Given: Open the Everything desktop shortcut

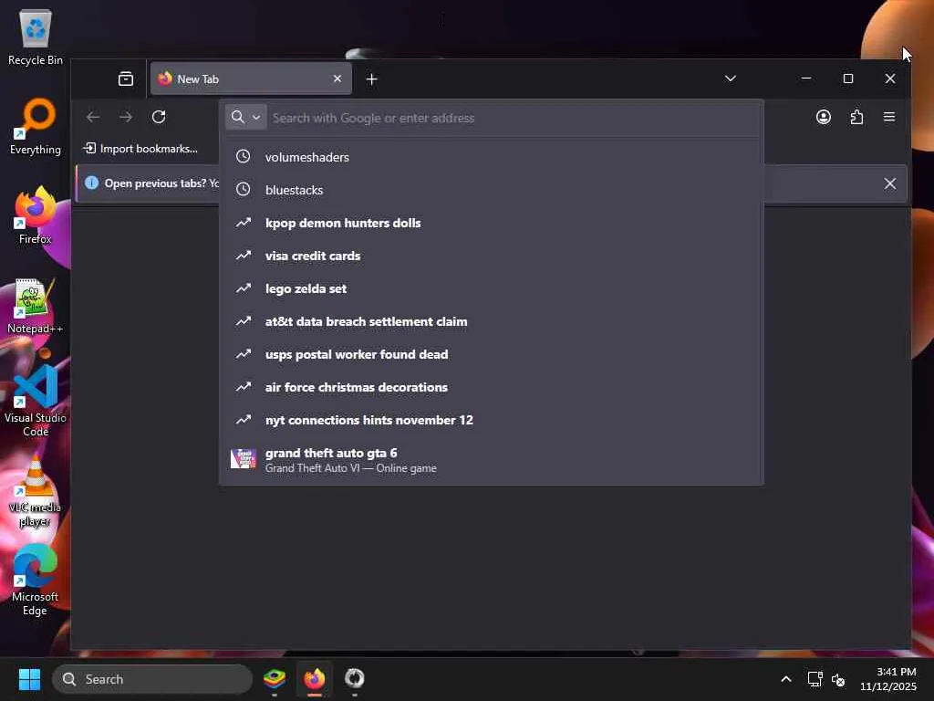Looking at the screenshot, I should click(36, 126).
